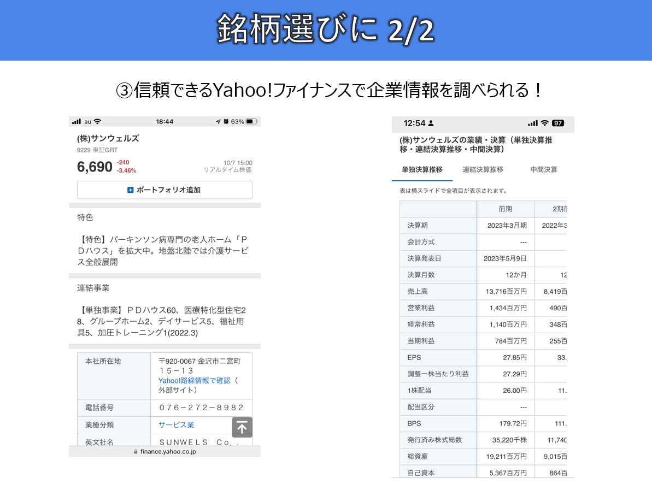The width and height of the screenshot is (652, 490).
Task: Click the 売上高 value 13,716百万円
Action: (506, 291)
